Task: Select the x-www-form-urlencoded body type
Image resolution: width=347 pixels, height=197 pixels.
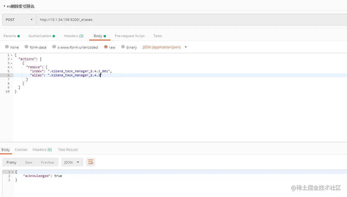Action: coord(54,47)
